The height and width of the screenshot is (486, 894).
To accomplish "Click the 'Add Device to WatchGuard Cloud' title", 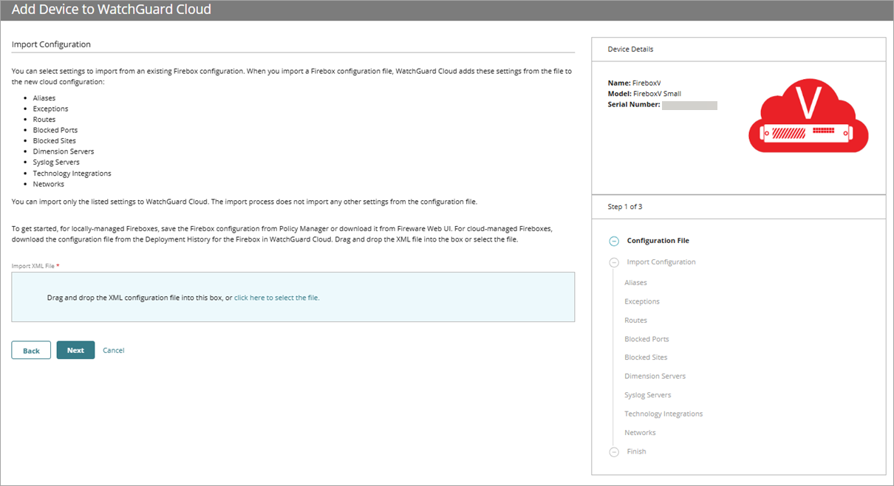I will coord(112,10).
